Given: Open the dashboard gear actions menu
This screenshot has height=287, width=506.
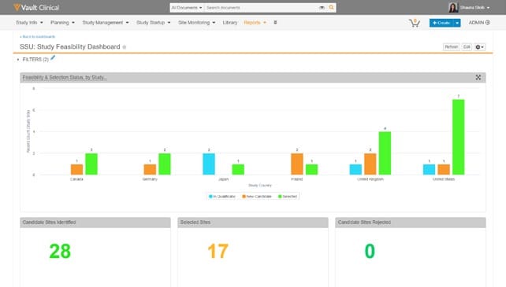Looking at the screenshot, I should [x=479, y=47].
